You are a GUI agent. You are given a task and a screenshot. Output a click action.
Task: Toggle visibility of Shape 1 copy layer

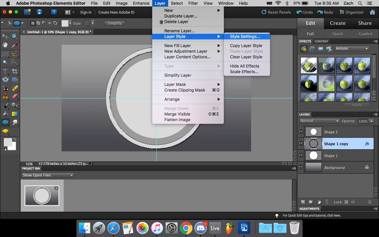[x=301, y=144]
